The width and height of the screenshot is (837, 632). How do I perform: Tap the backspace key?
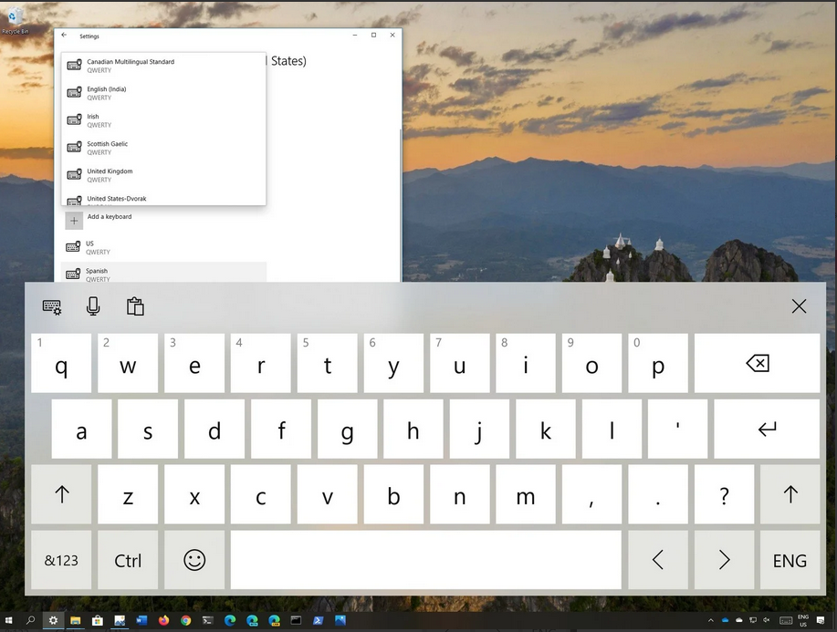pos(757,364)
